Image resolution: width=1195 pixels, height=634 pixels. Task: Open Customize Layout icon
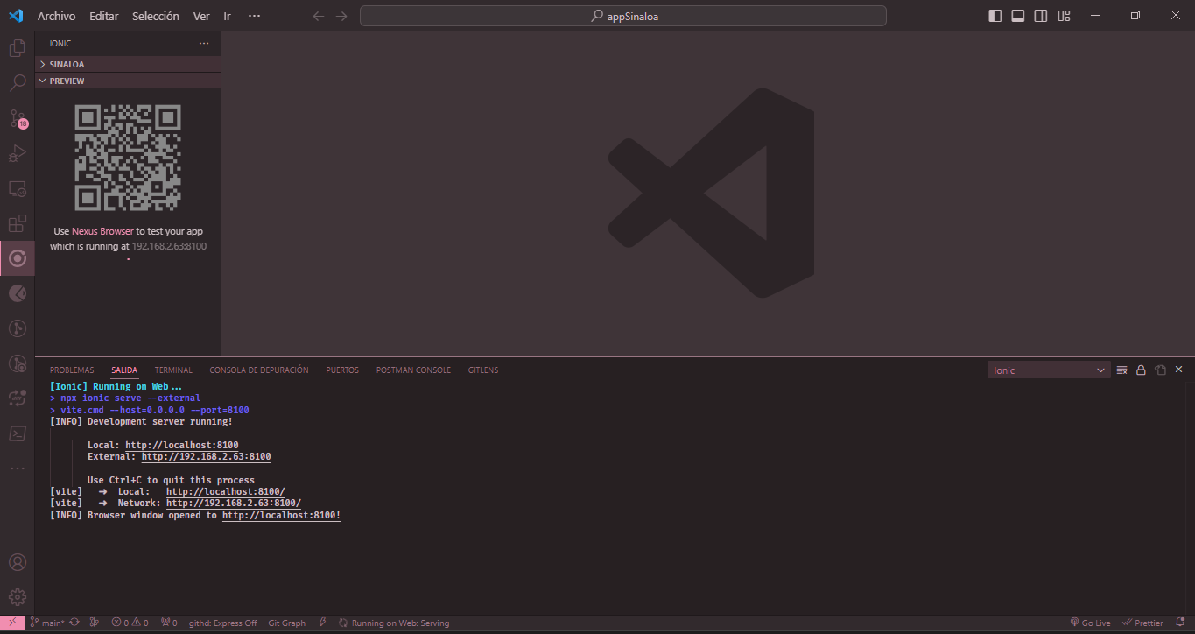tap(1064, 16)
